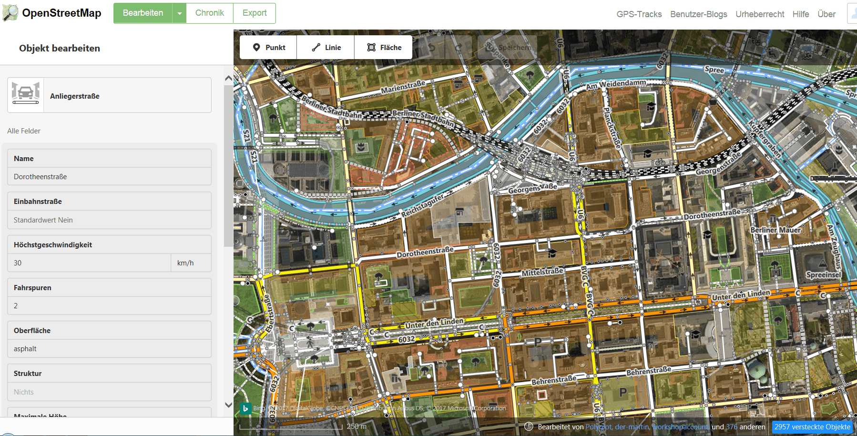Image resolution: width=857 pixels, height=436 pixels.
Task: Click the Höchstgeschwindigkeit value field showing 30
Action: click(89, 263)
